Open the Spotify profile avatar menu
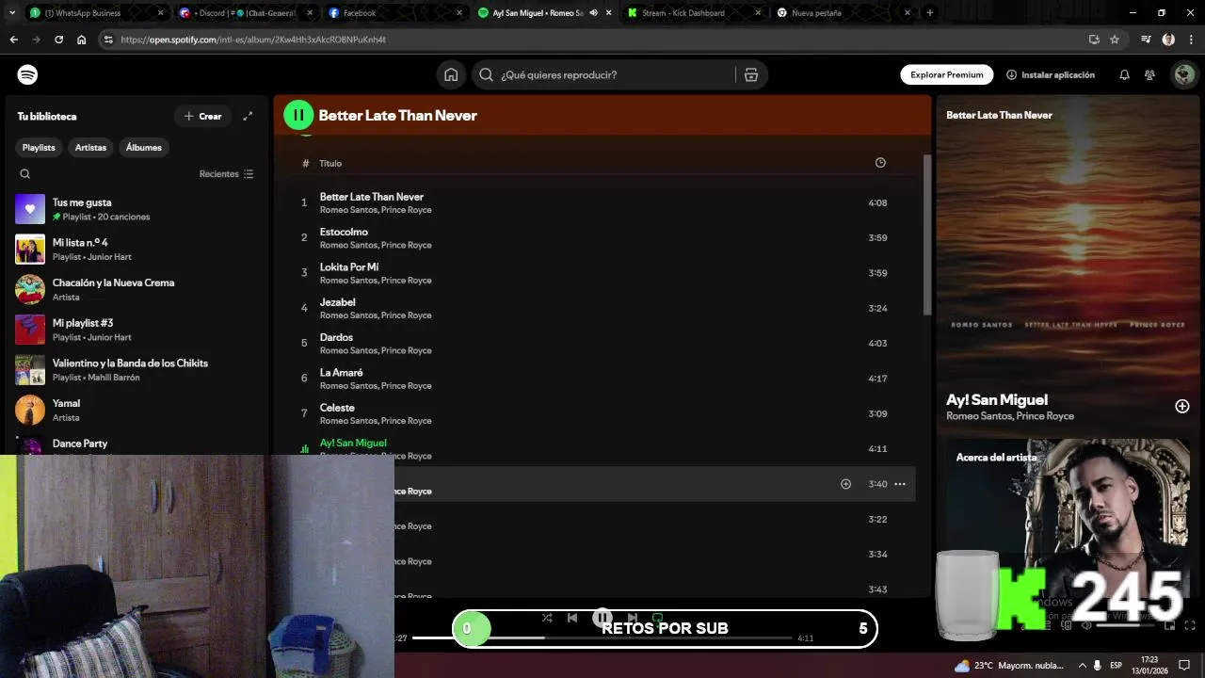 pyautogui.click(x=1183, y=74)
